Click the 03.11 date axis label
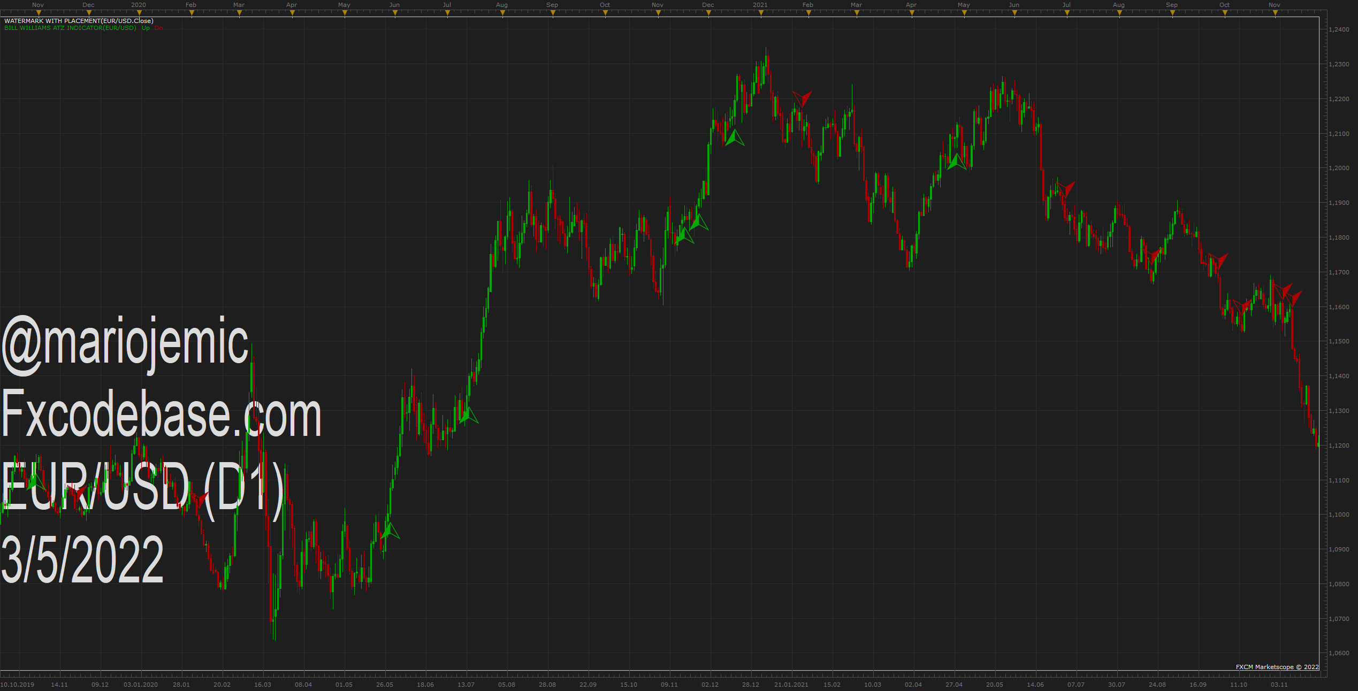Image resolution: width=1358 pixels, height=691 pixels. tap(1279, 685)
